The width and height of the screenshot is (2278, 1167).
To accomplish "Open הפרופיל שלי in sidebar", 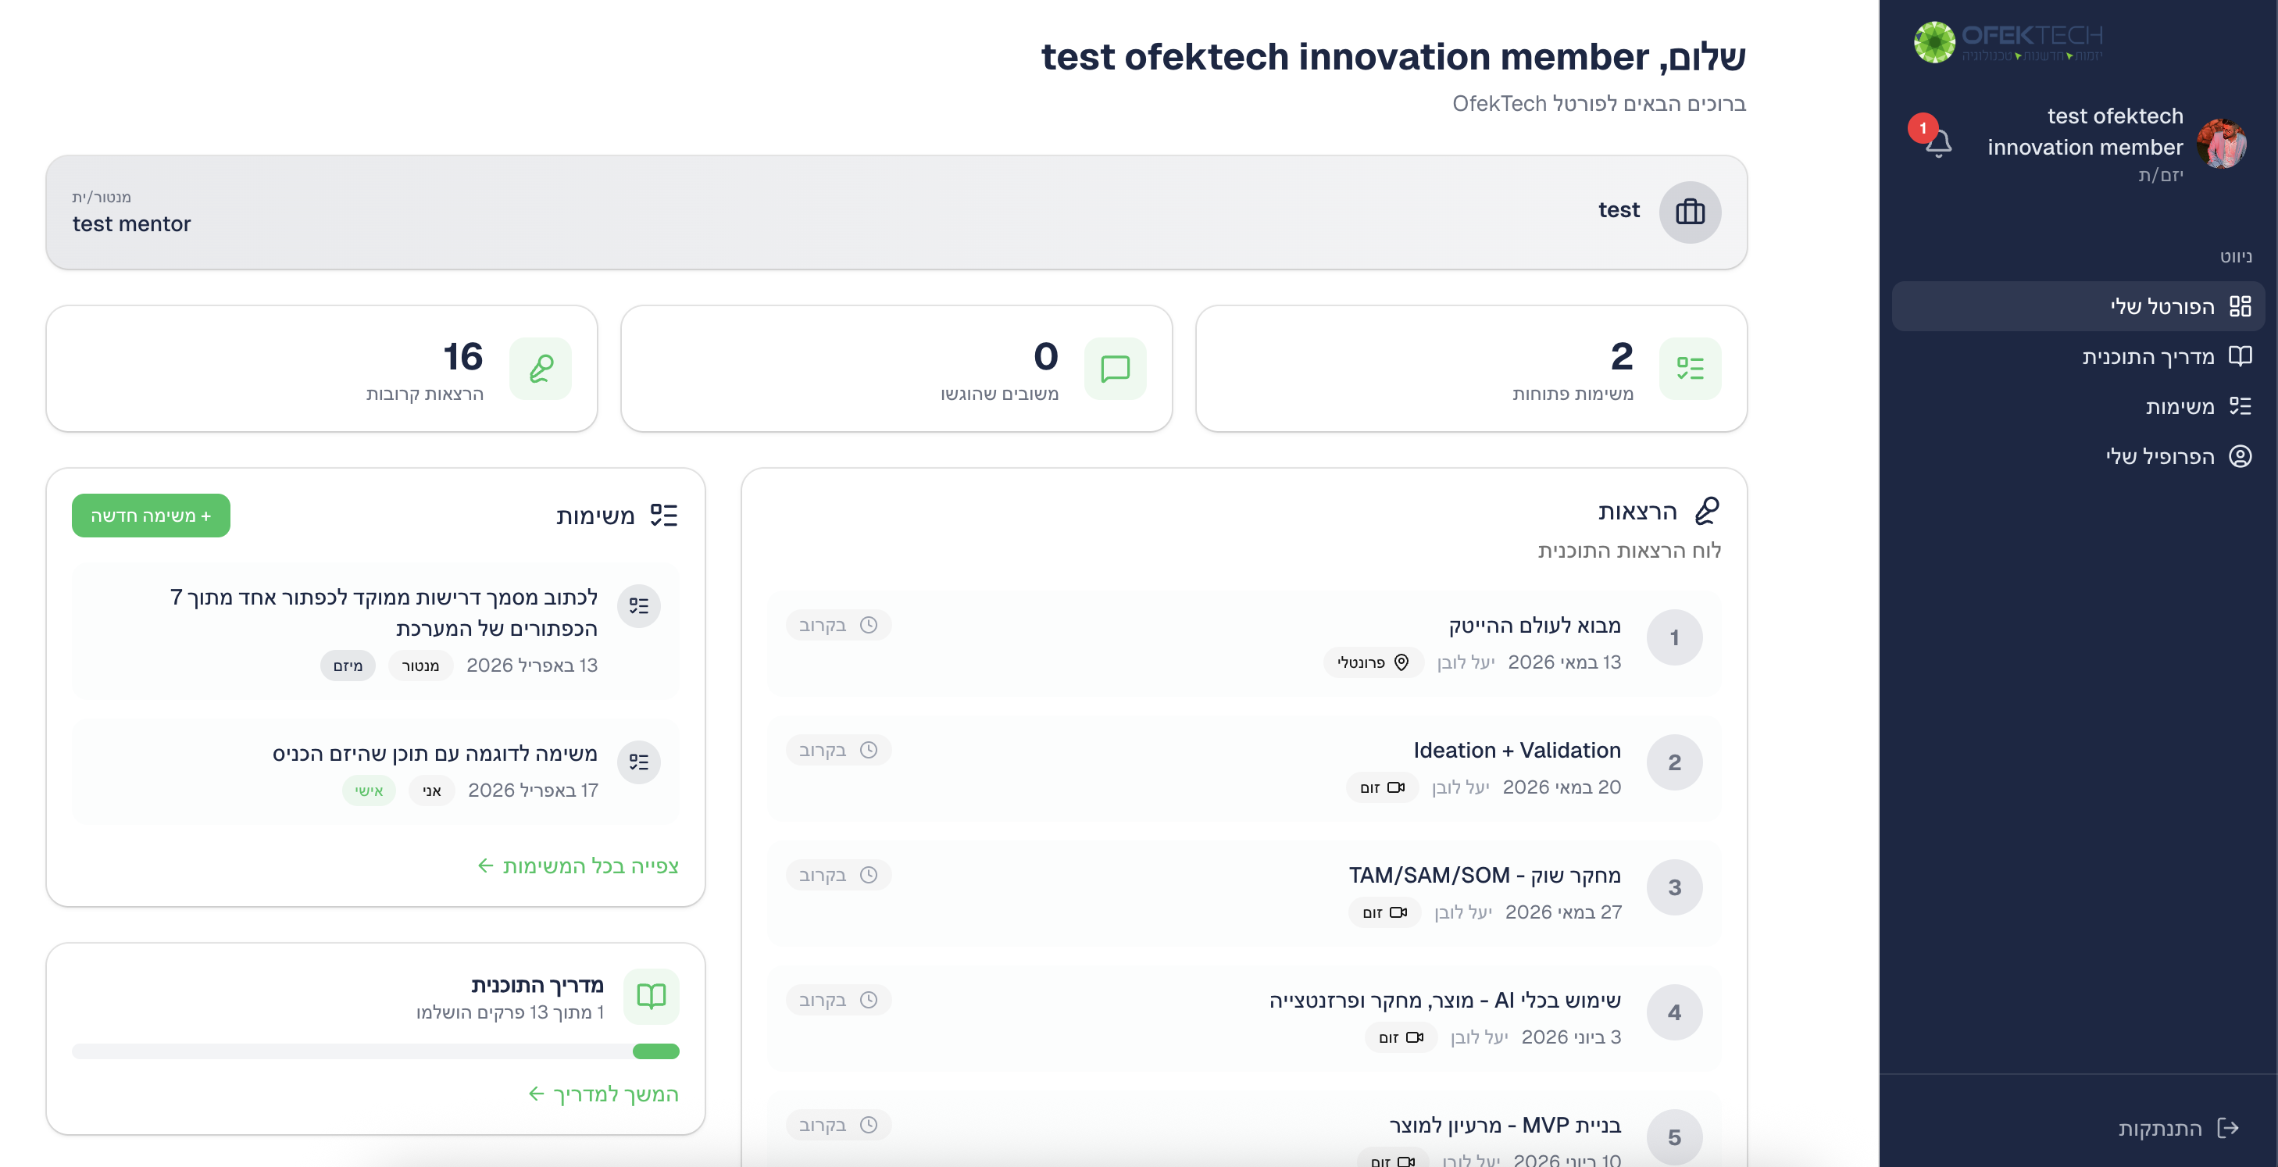I will coord(2159,457).
